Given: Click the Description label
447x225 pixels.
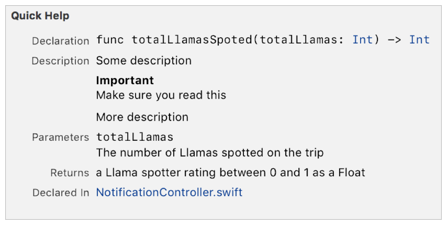Looking at the screenshot, I should pyautogui.click(x=60, y=61).
